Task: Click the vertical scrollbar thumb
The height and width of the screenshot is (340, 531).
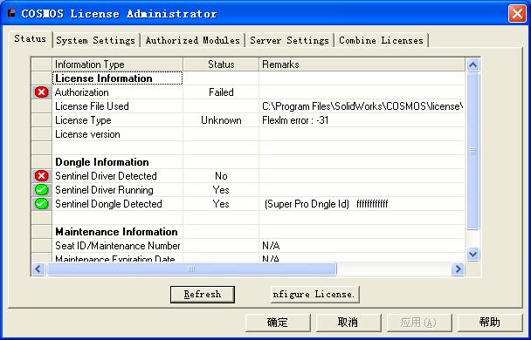Action: [x=472, y=151]
